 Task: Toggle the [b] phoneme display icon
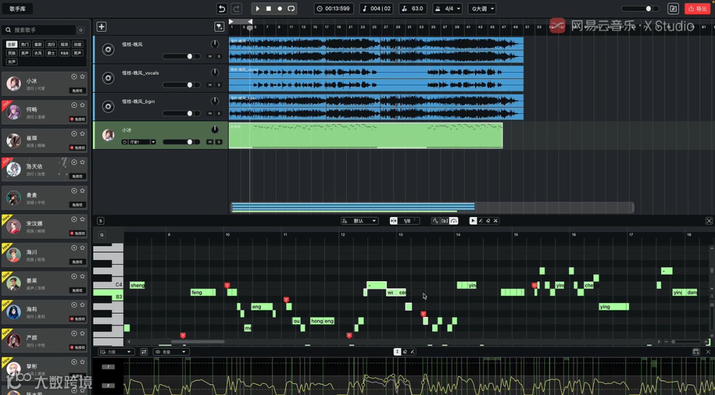pos(445,221)
